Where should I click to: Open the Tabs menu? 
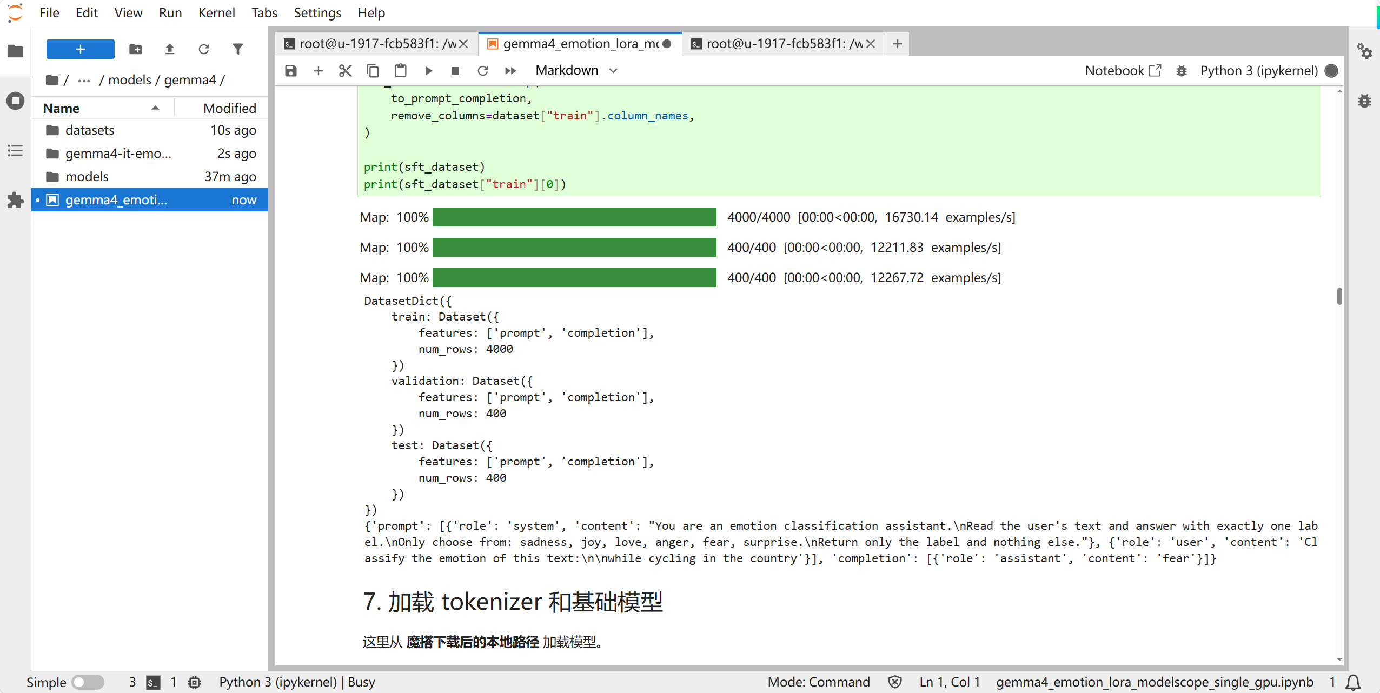264,12
